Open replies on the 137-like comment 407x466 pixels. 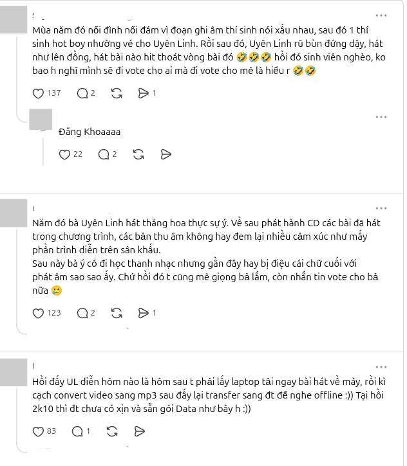[82, 94]
